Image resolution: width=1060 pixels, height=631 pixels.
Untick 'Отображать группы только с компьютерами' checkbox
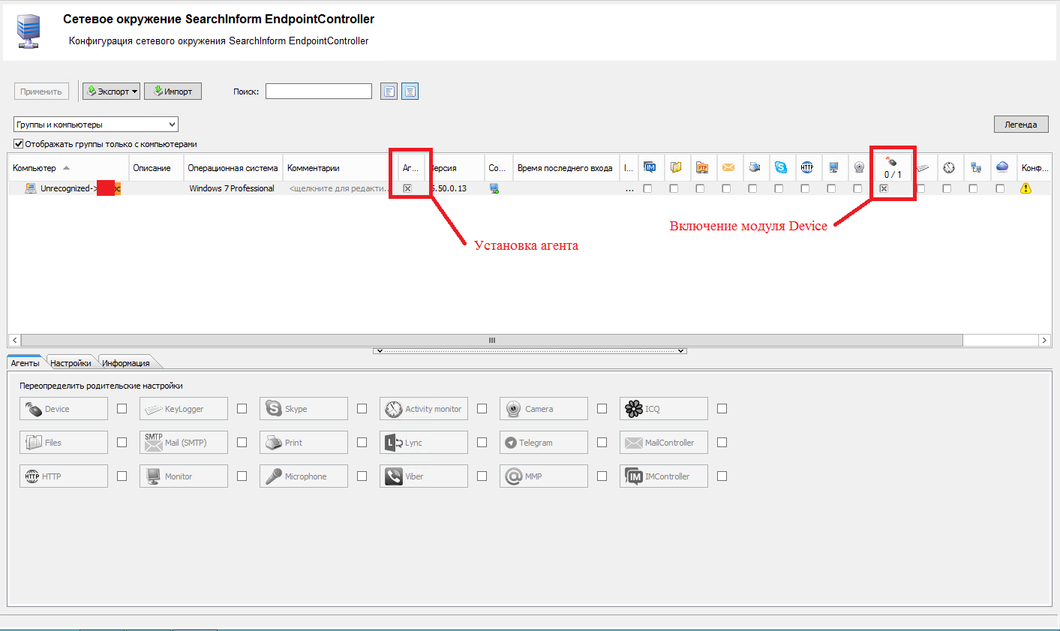coord(19,144)
